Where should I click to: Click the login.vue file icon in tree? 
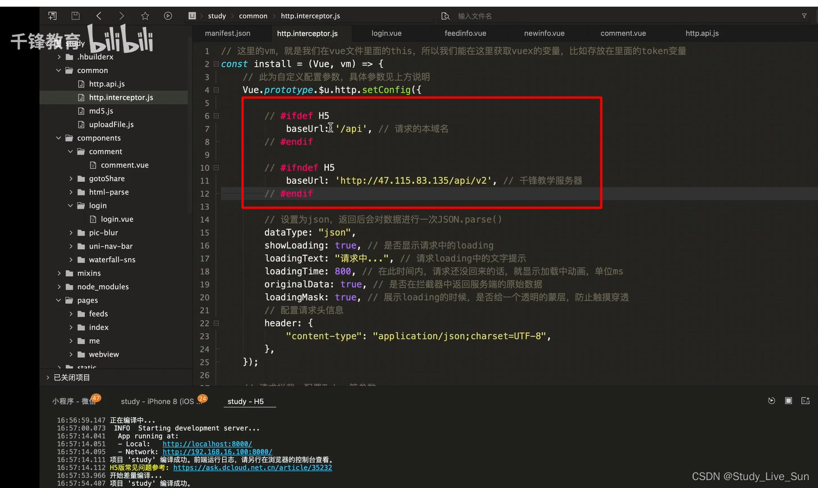pyautogui.click(x=93, y=219)
